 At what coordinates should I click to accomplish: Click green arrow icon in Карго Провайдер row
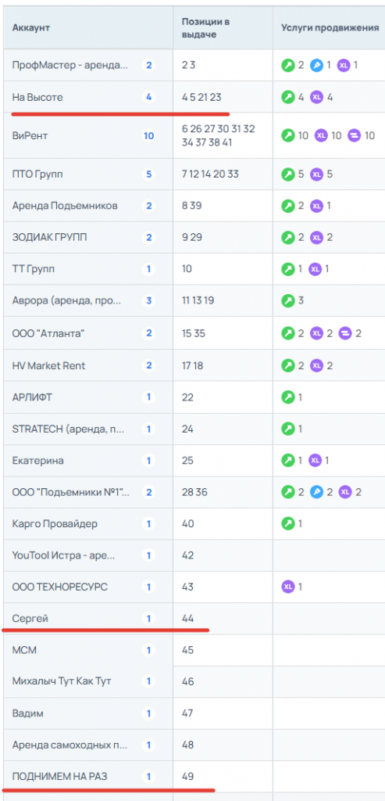point(288,523)
